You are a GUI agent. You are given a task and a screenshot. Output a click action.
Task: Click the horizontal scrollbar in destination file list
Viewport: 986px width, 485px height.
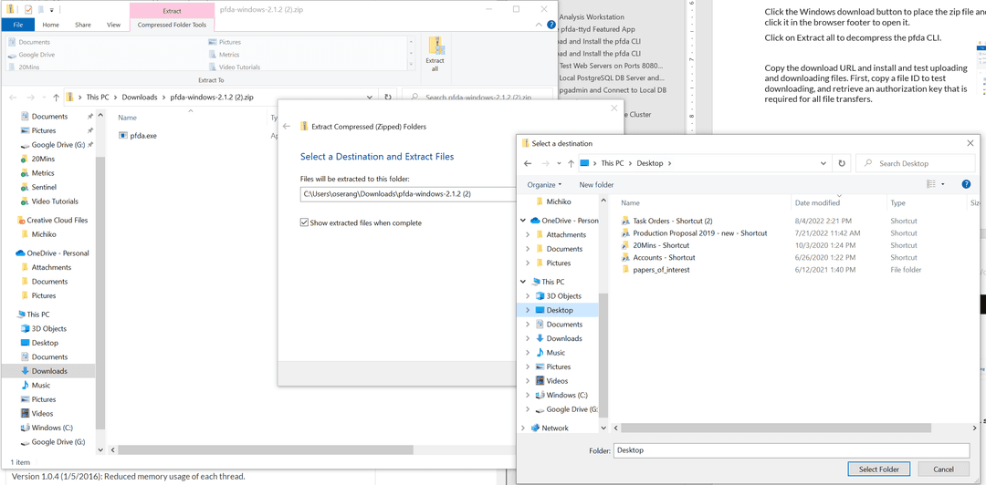coord(785,427)
